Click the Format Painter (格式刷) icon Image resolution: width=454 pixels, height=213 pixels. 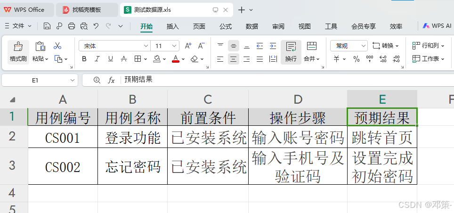(18, 46)
